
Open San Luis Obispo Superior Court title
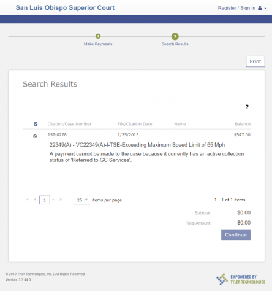pyautogui.click(x=65, y=7)
